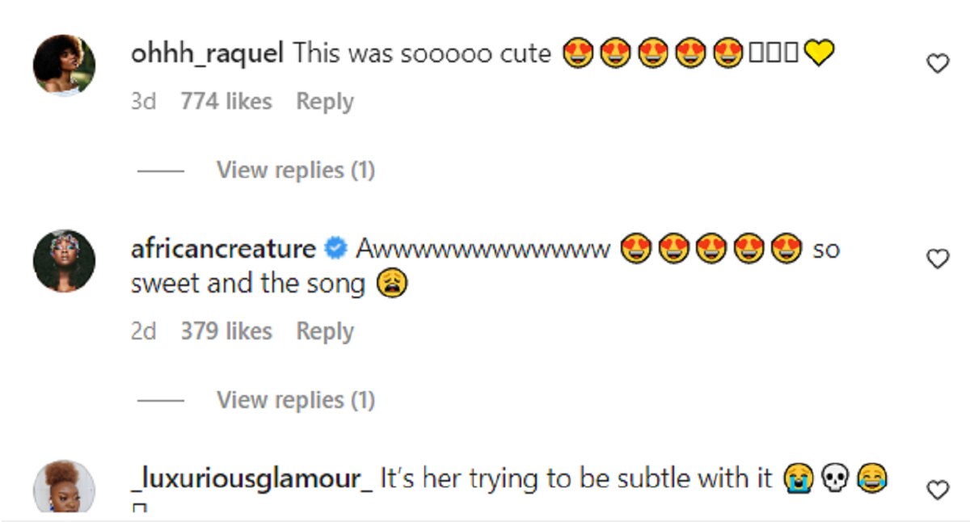Click africancreature's verified badge
Screen dimensions: 970x522
click(335, 250)
